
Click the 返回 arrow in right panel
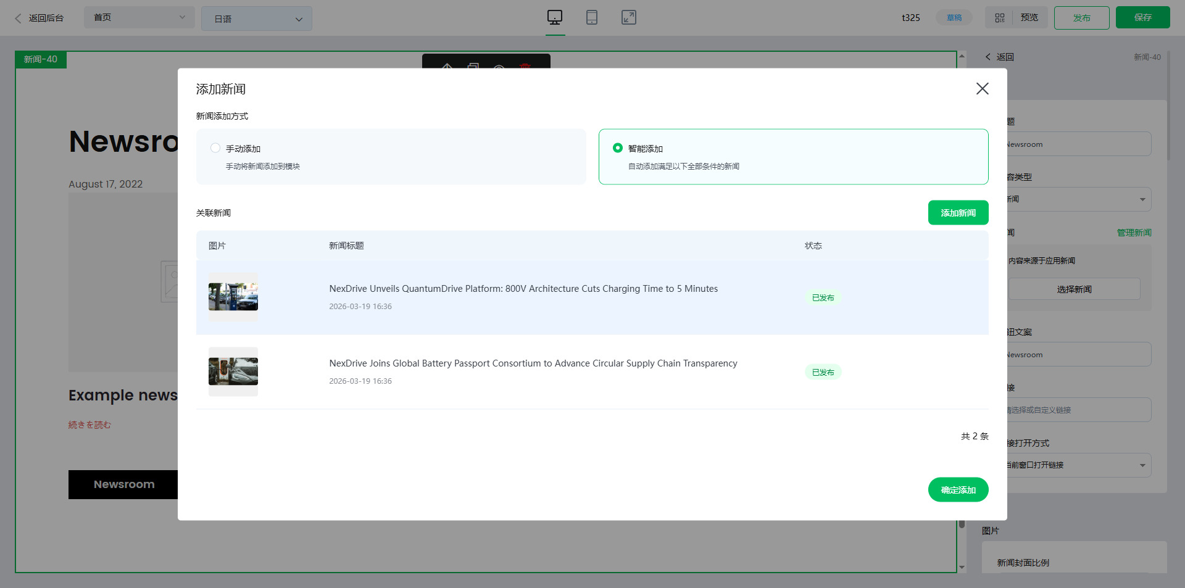[x=988, y=57]
